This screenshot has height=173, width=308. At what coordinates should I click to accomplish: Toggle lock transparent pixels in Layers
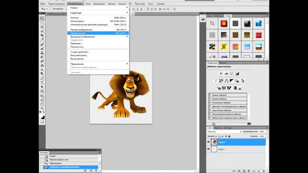coord(219,136)
